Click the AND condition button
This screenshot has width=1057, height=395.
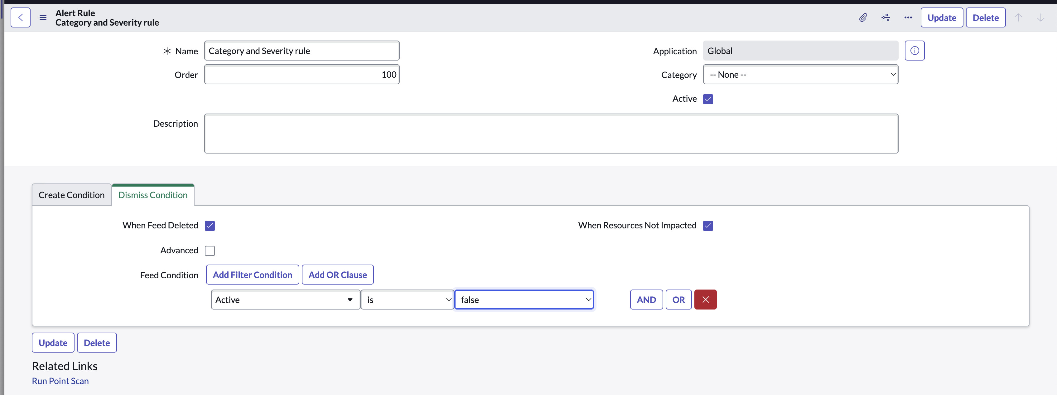(x=646, y=300)
